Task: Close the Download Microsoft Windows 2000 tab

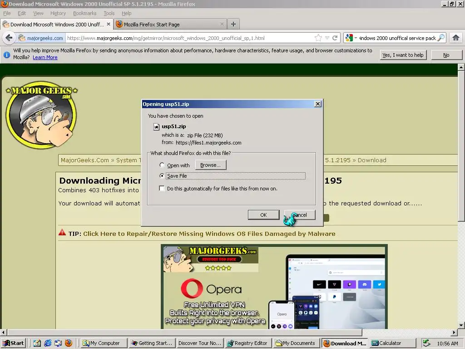Action: click(x=109, y=25)
